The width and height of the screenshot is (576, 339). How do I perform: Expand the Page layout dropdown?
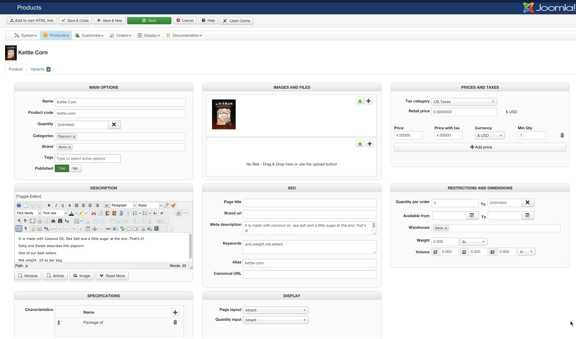pyautogui.click(x=275, y=310)
